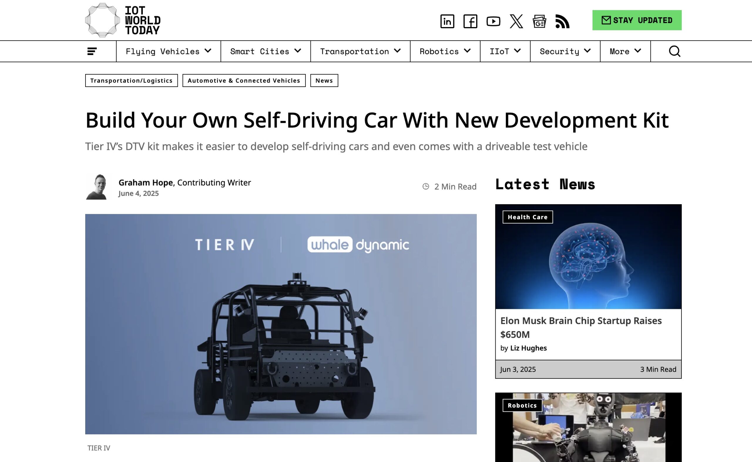The image size is (752, 462).
Task: Expand the Transportation chevron
Action: pos(397,51)
